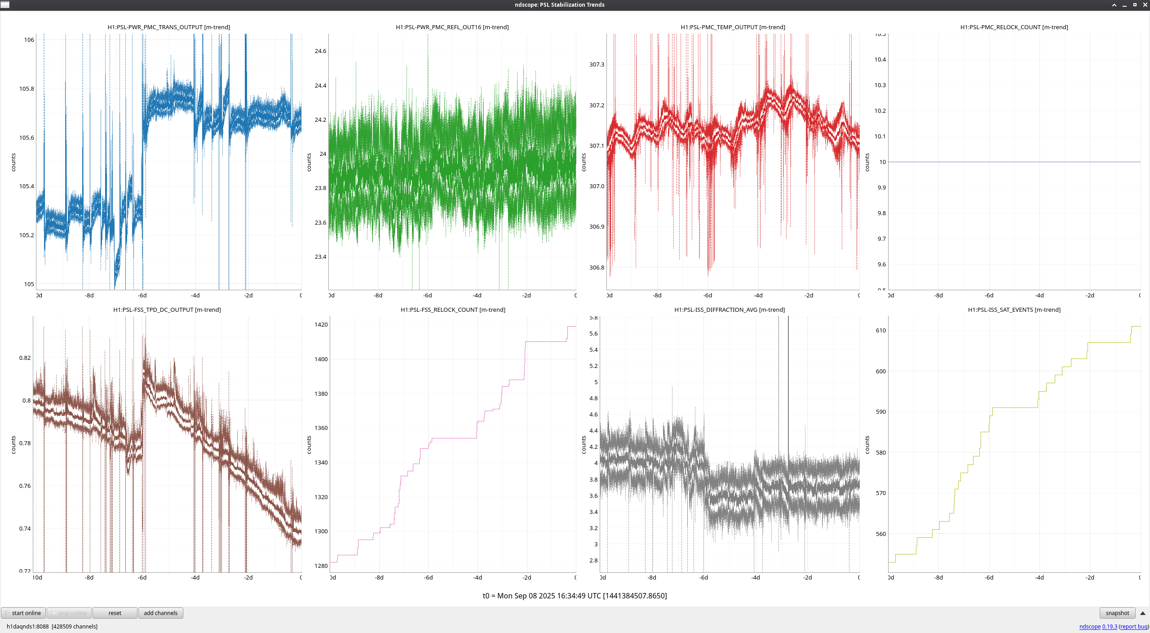The width and height of the screenshot is (1150, 633).
Task: Maximize the ndscope window
Action: pos(1135,5)
